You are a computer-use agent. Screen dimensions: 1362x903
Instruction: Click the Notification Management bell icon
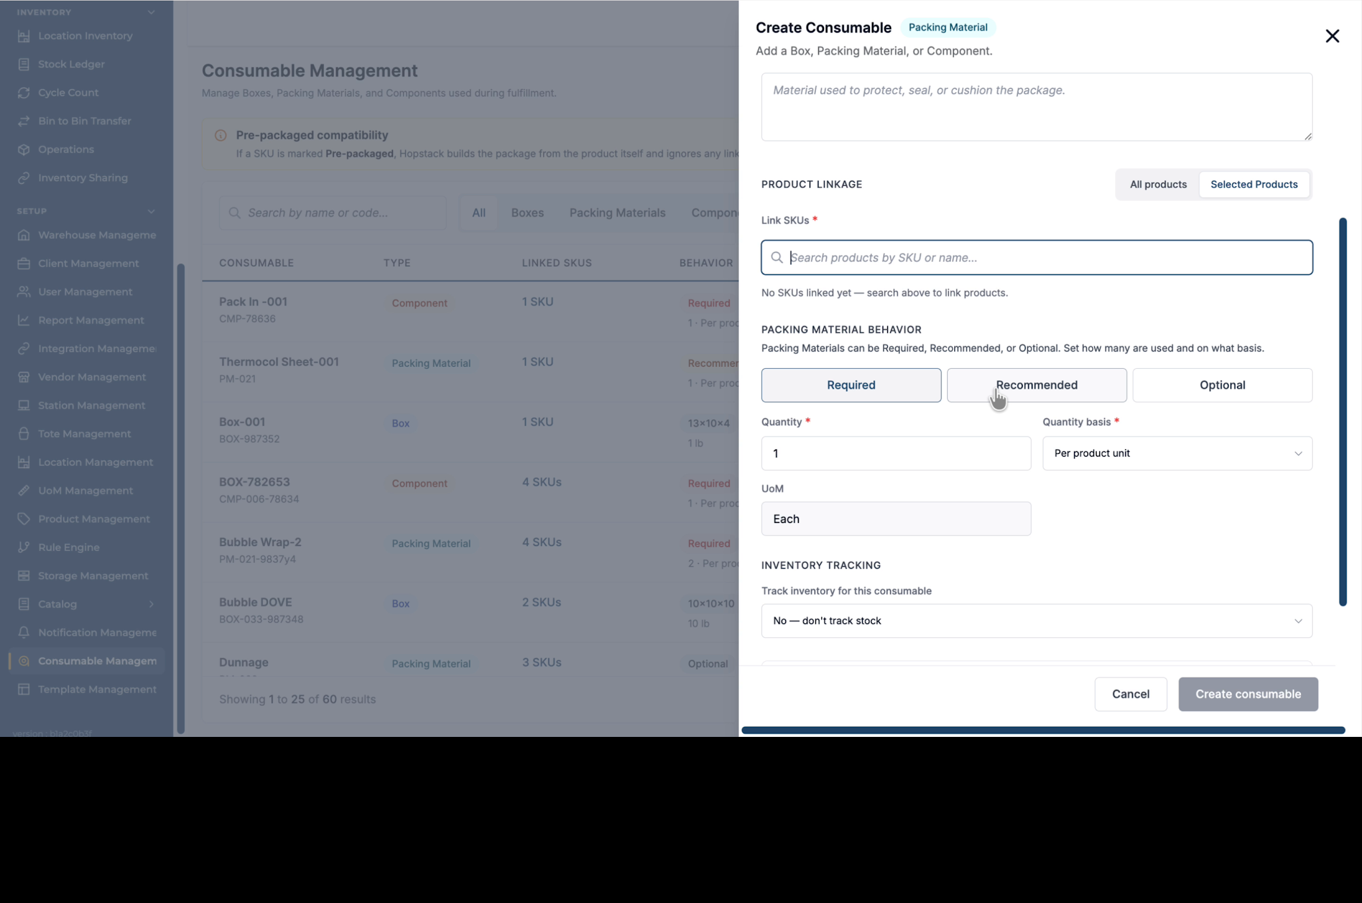coord(24,633)
